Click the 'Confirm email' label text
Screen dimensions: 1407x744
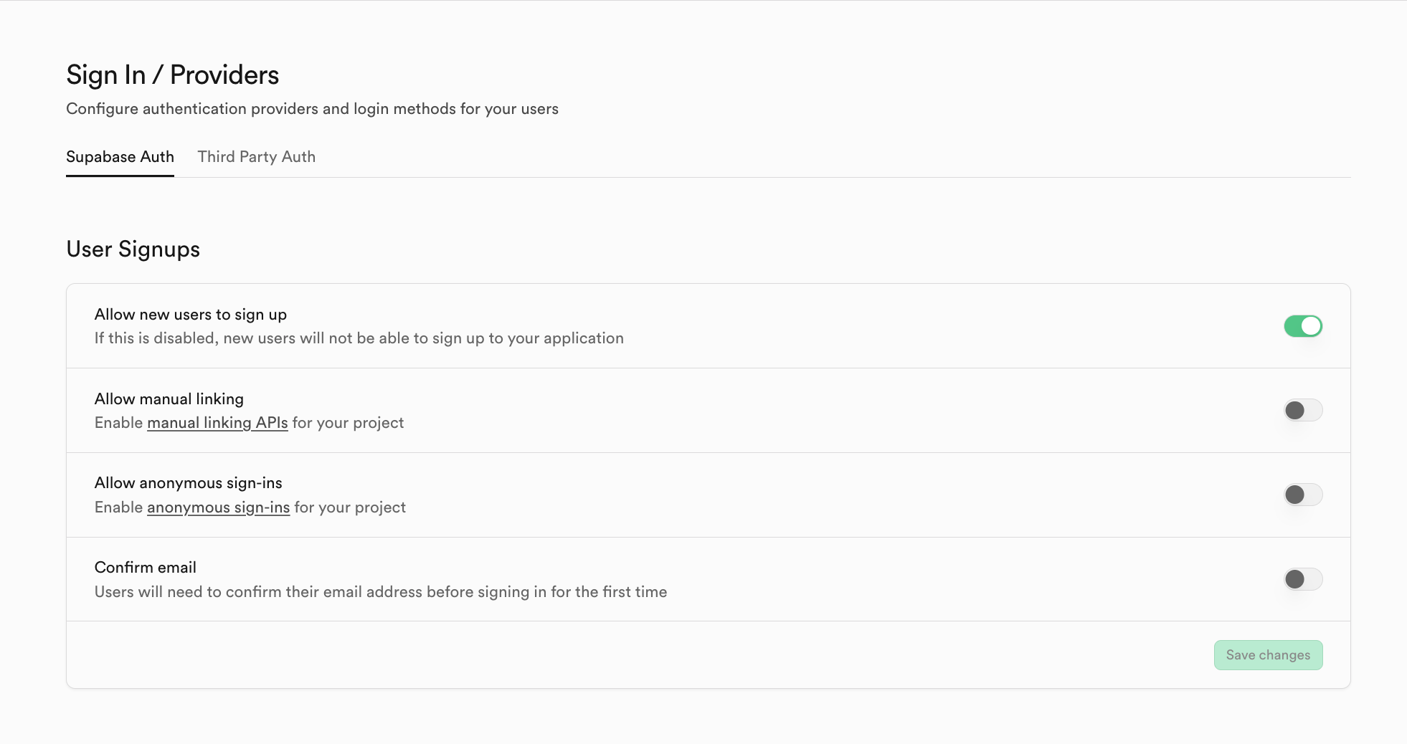[x=145, y=568]
